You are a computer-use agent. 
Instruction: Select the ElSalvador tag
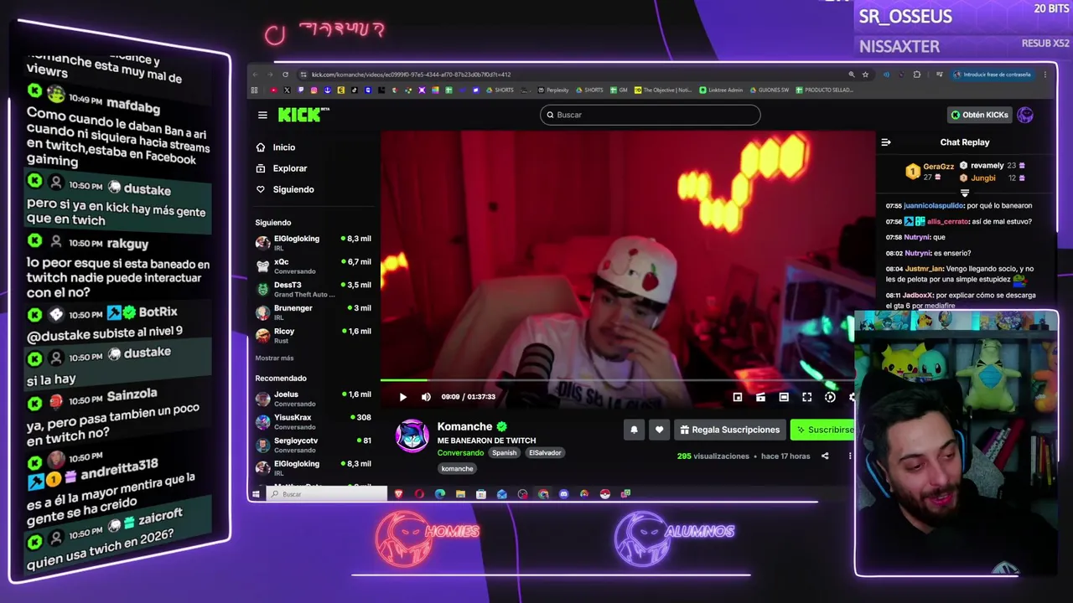[545, 453]
